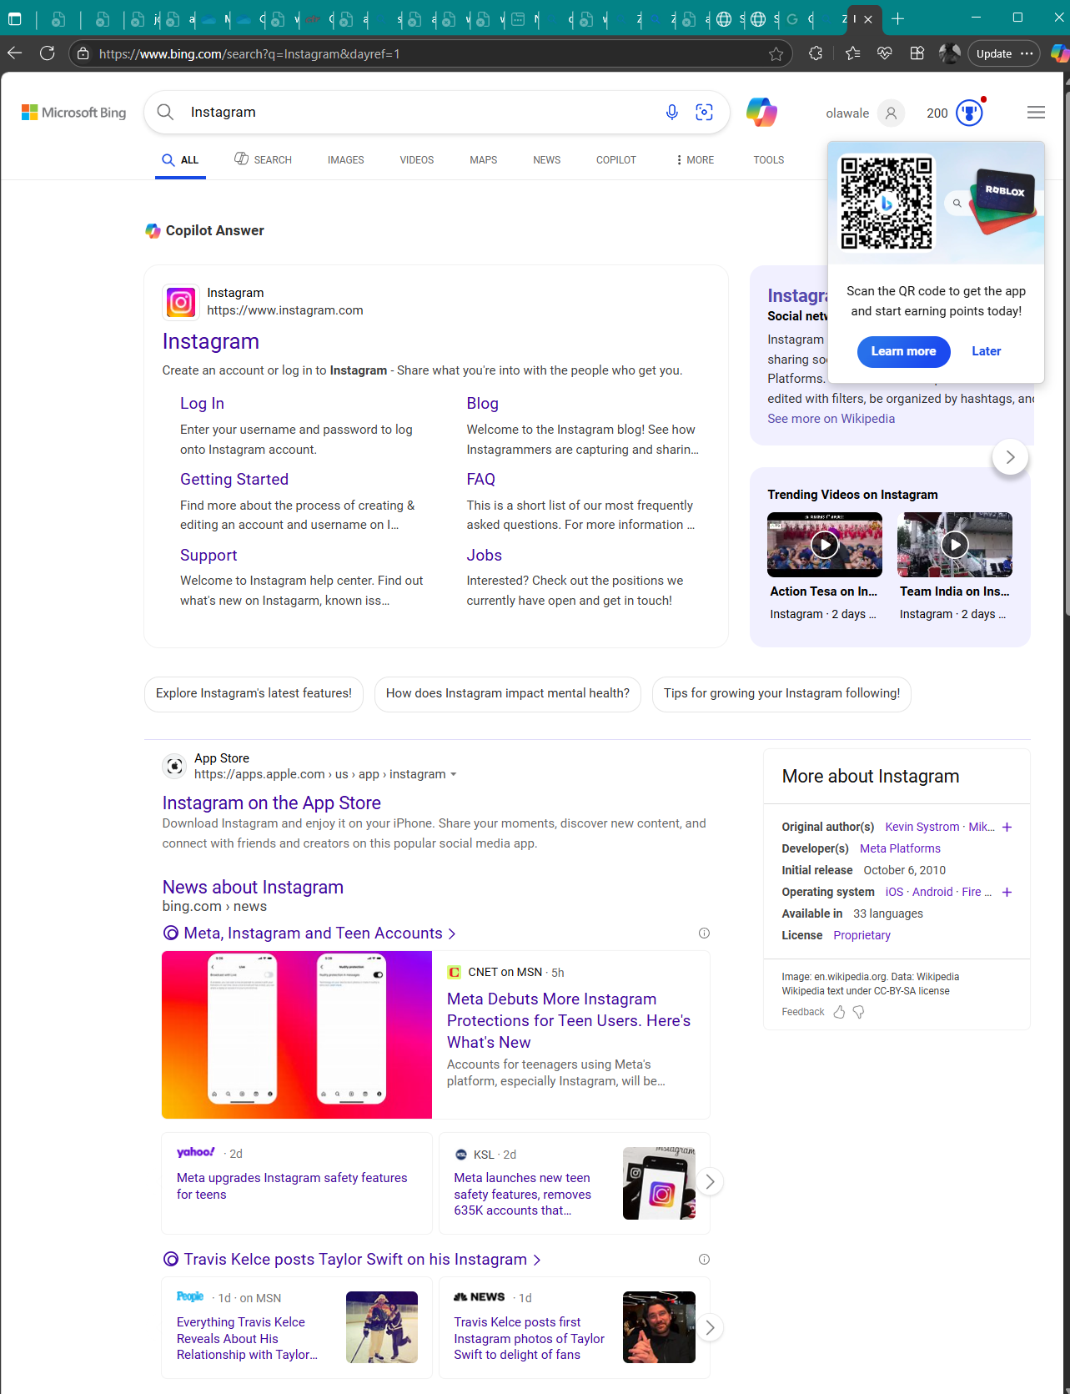The image size is (1070, 1394).
Task: Expand the Original author(s) plus sign
Action: pyautogui.click(x=1007, y=827)
